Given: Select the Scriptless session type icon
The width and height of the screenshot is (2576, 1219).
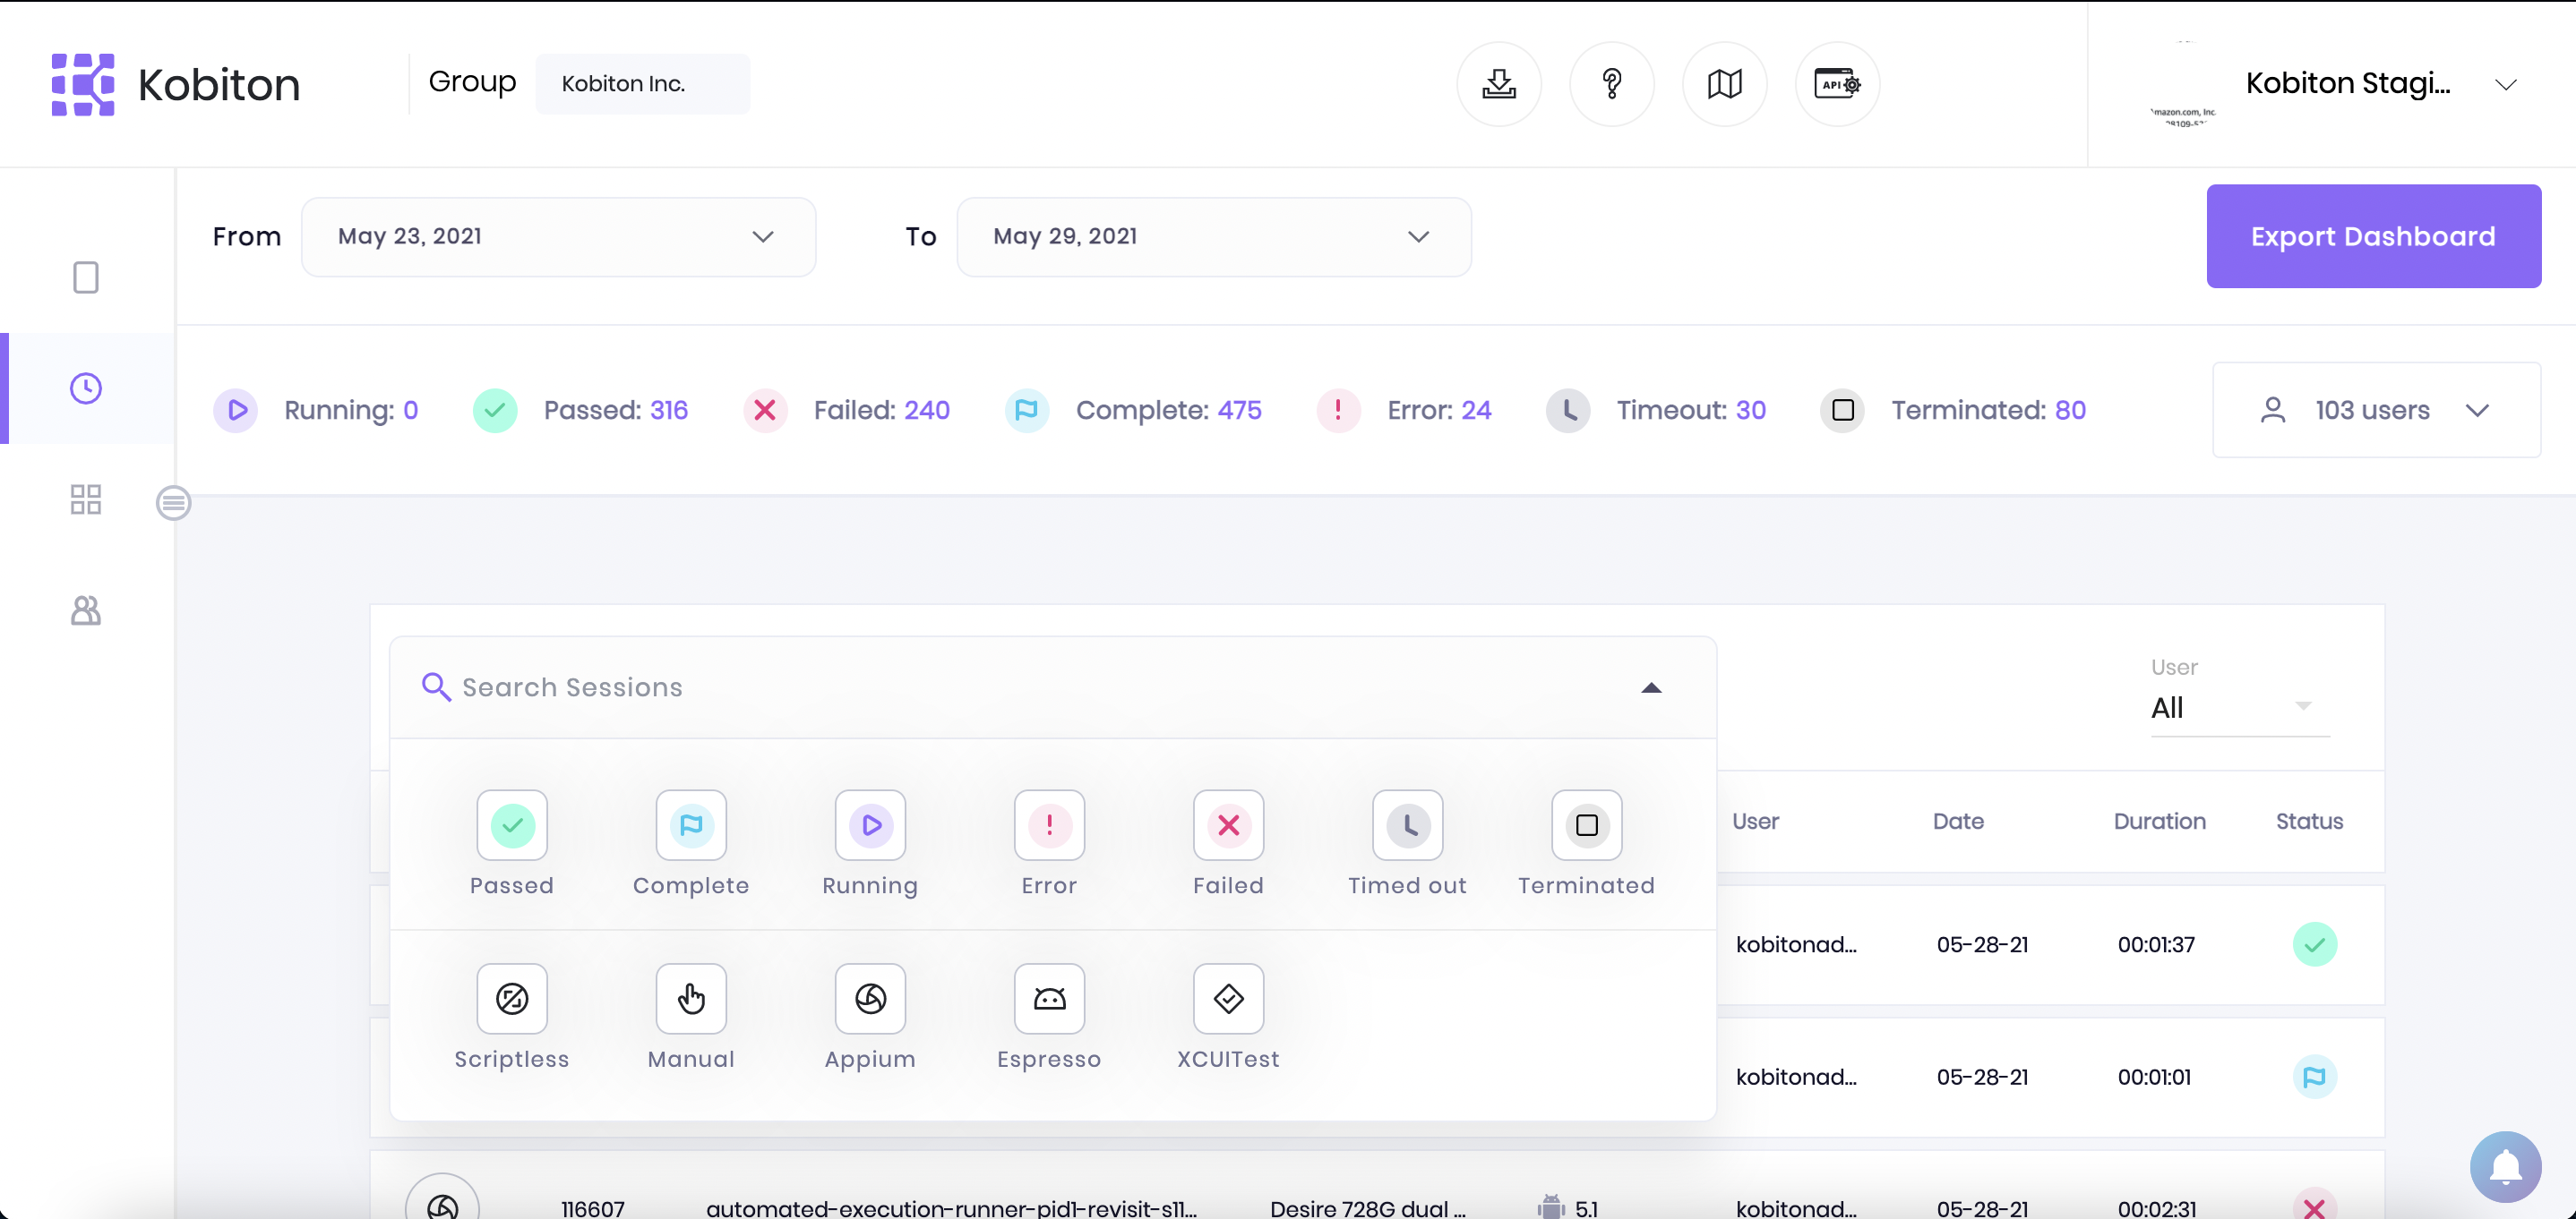Looking at the screenshot, I should (511, 998).
